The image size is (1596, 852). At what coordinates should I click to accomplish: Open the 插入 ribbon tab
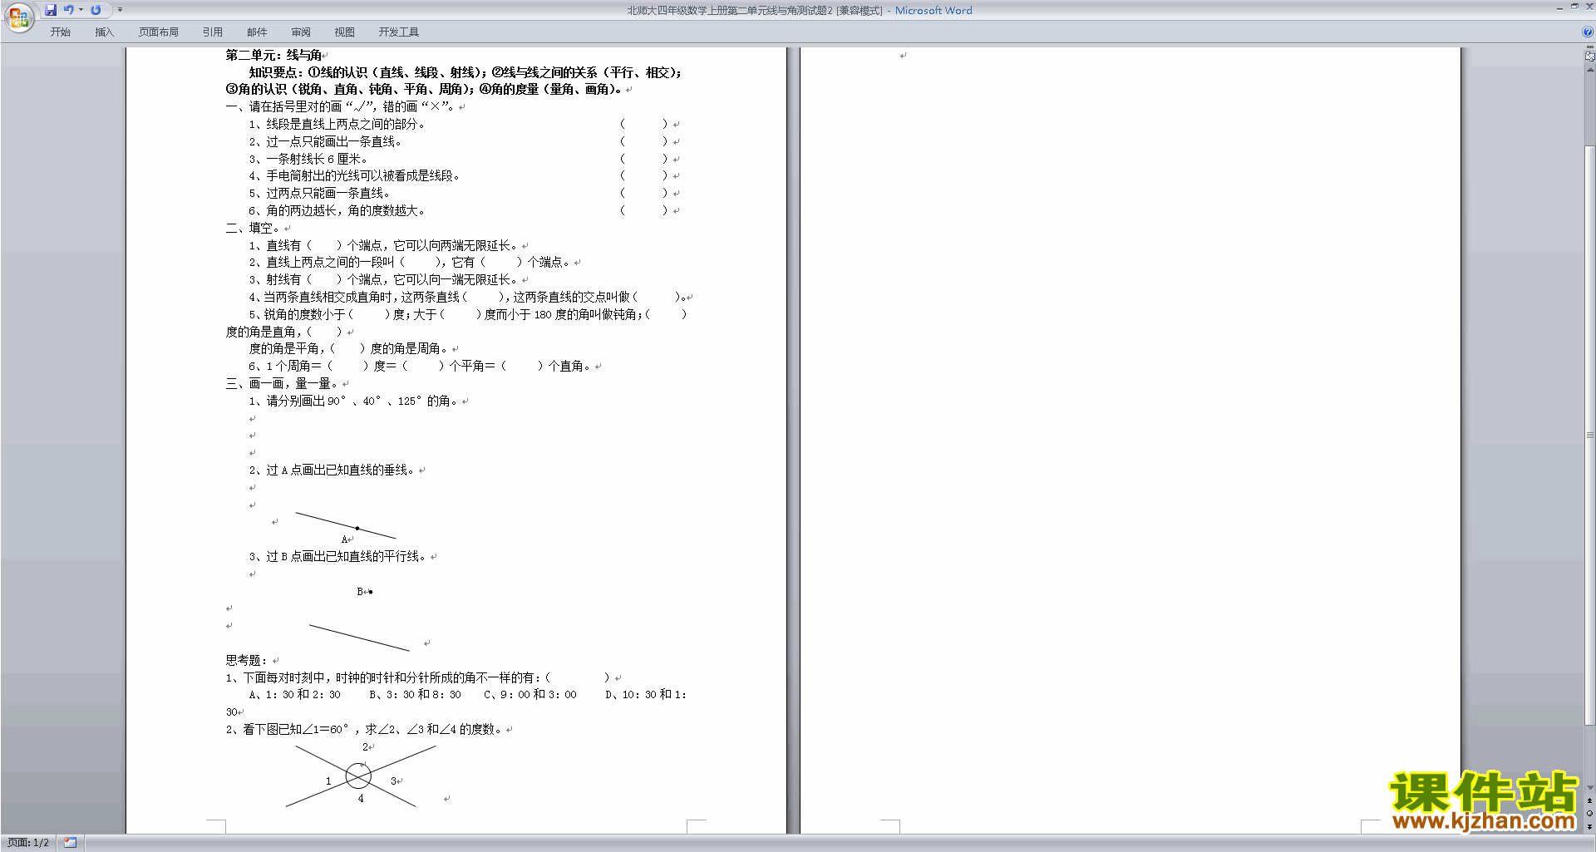coord(104,32)
